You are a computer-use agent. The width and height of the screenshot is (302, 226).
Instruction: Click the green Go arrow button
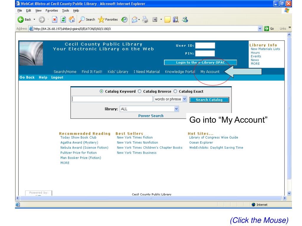tap(267, 29)
